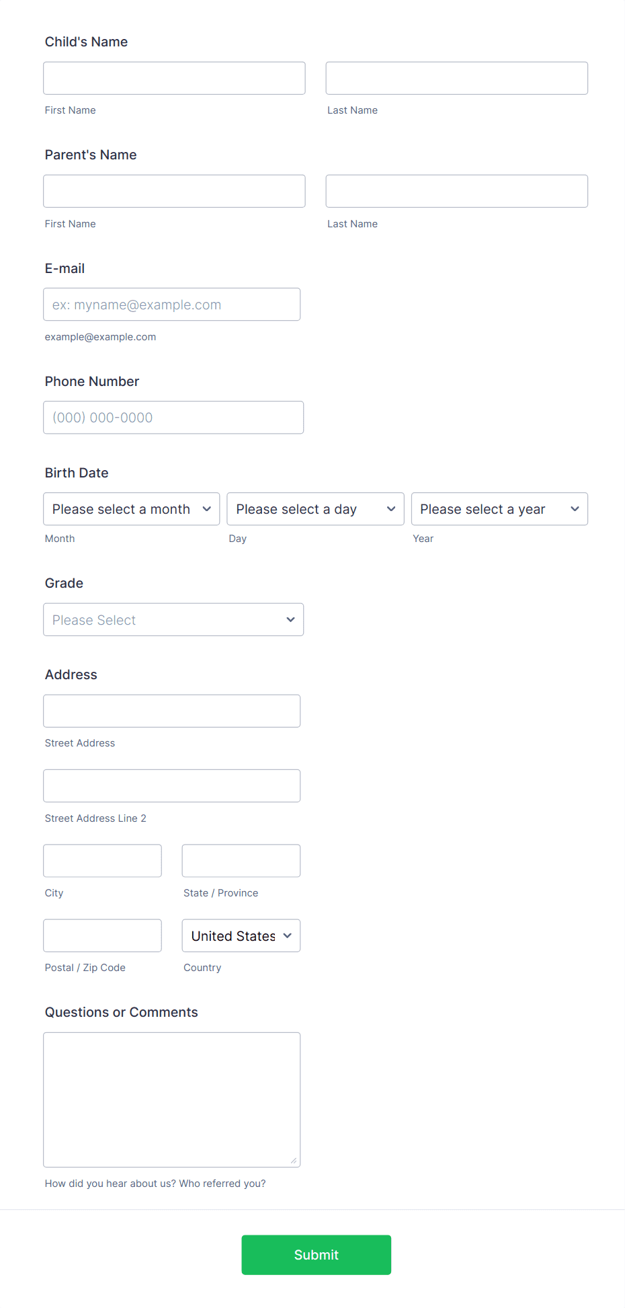This screenshot has height=1308, width=625.
Task: Open the day selection dropdown
Action: tap(315, 509)
